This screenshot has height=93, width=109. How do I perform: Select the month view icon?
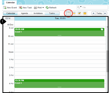85,13
